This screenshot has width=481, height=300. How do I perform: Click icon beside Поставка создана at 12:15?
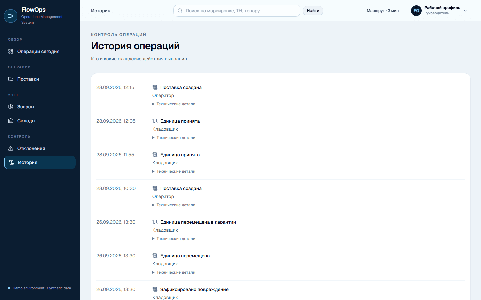(155, 87)
